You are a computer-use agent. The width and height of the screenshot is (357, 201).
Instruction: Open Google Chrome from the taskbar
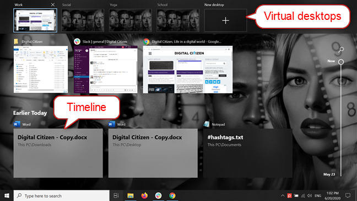pyautogui.click(x=172, y=195)
